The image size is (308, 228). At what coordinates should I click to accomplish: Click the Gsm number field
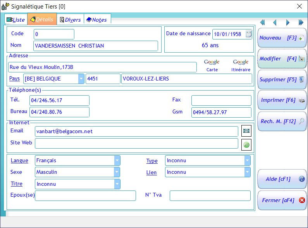tap(221, 112)
